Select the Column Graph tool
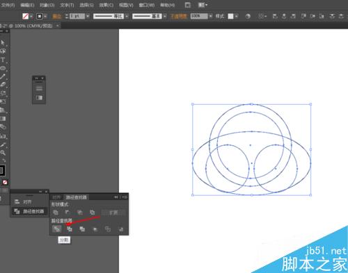The height and width of the screenshot is (273, 348). (3, 135)
